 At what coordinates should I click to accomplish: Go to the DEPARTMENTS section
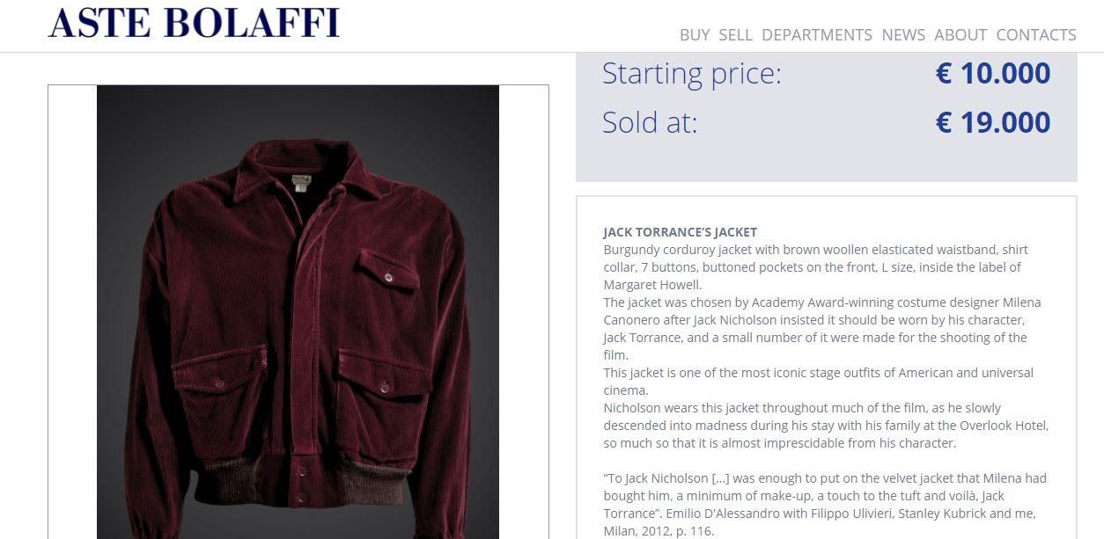(816, 35)
